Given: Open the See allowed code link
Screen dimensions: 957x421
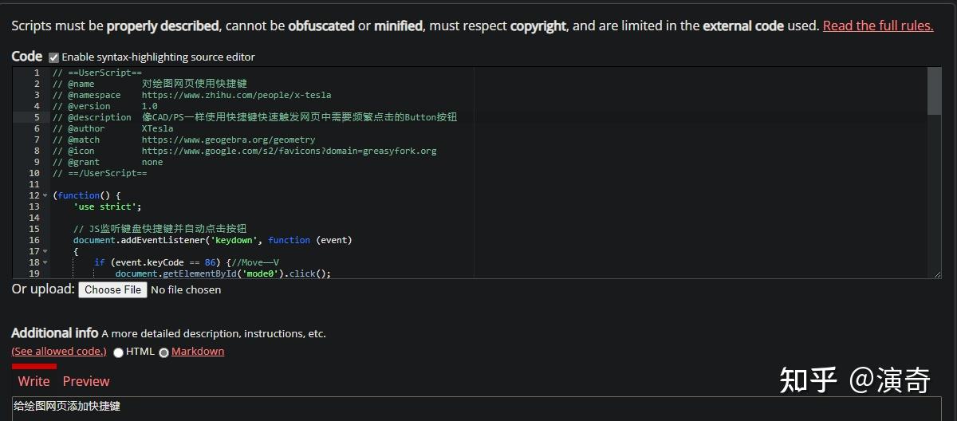Looking at the screenshot, I should click(58, 352).
